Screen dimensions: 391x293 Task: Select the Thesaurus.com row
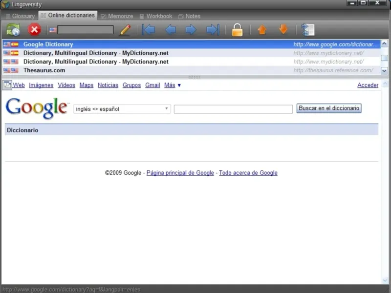click(x=191, y=70)
